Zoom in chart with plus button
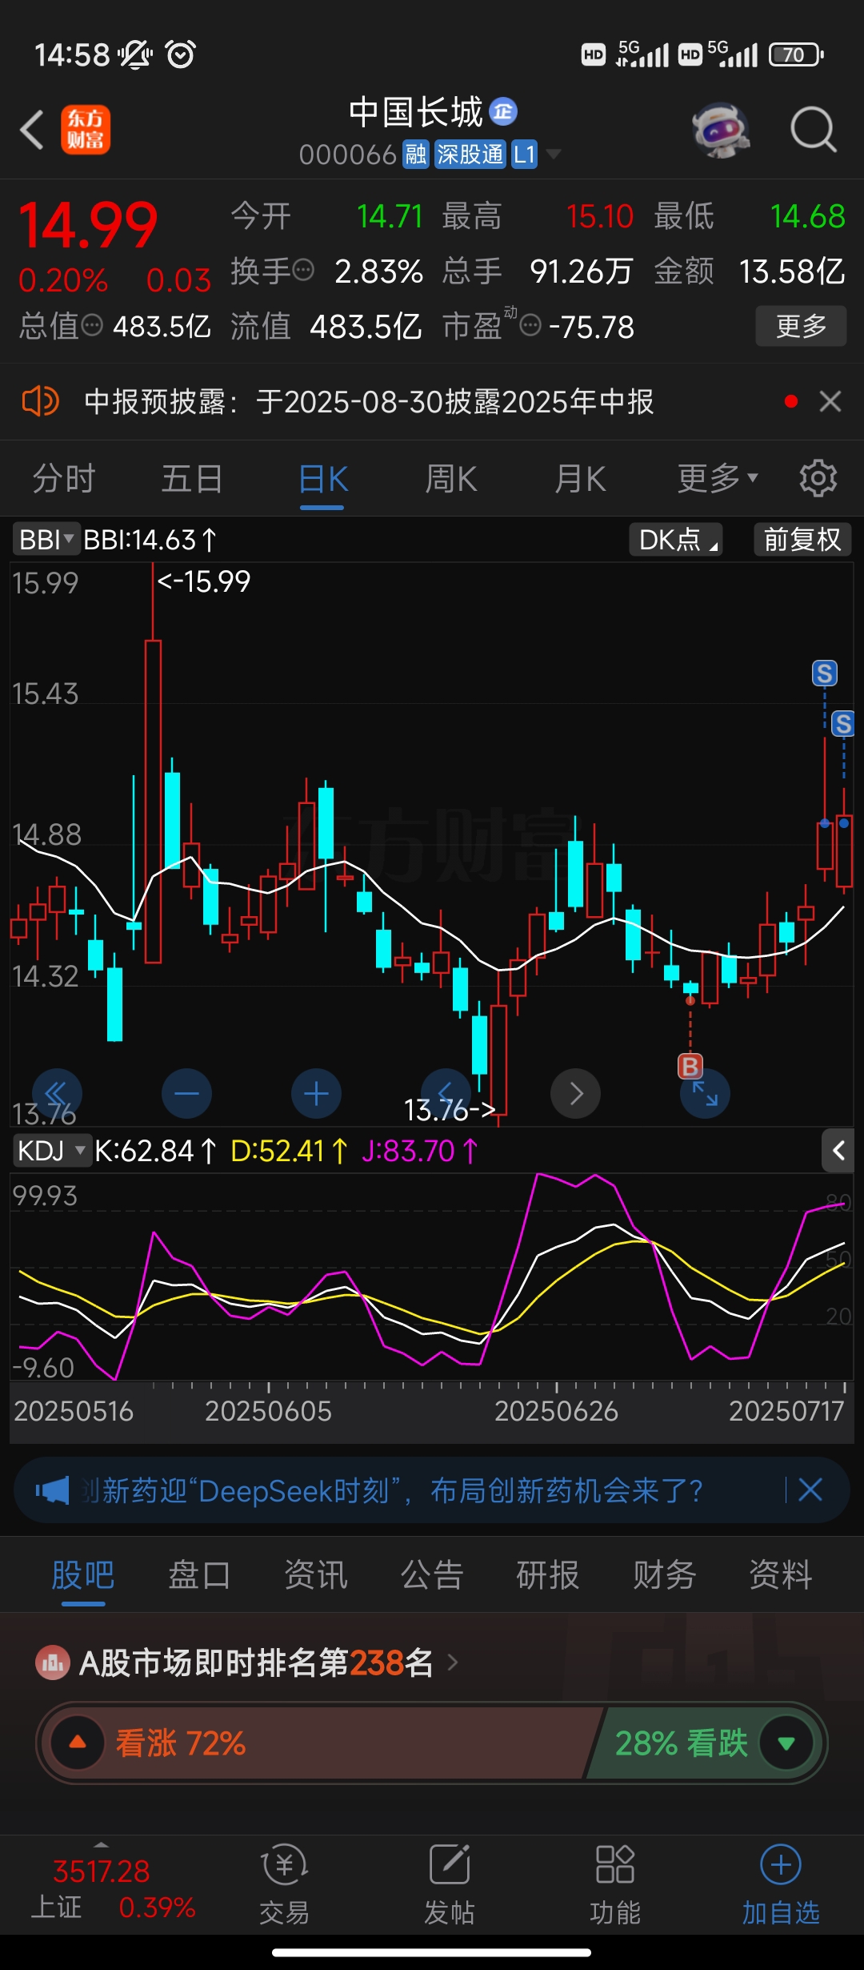The width and height of the screenshot is (864, 1970). tap(316, 1093)
